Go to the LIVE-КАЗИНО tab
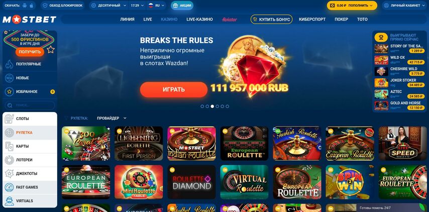Screen dimensions: 429x212 click(199, 20)
